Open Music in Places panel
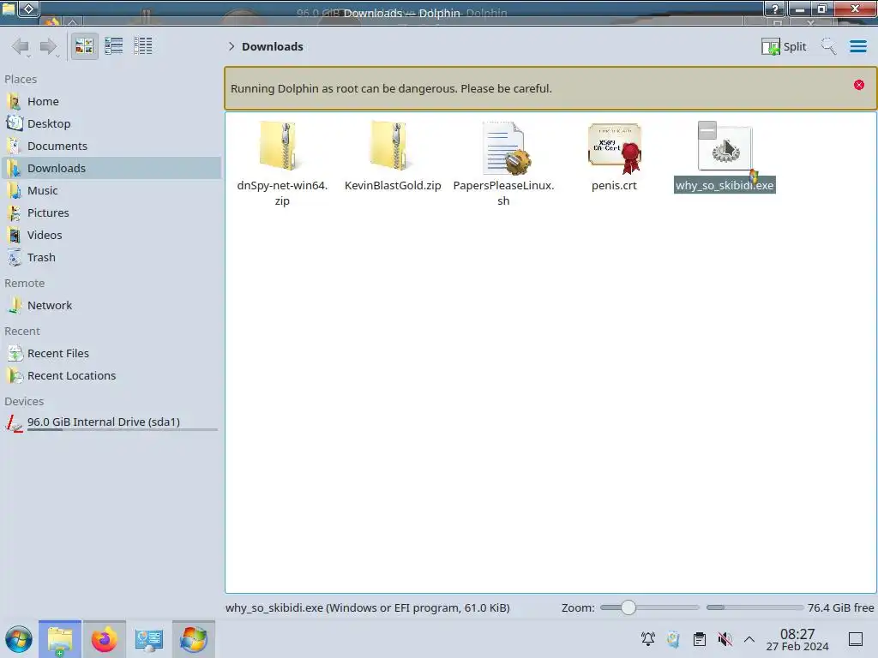The height and width of the screenshot is (658, 878). (x=111, y=191)
